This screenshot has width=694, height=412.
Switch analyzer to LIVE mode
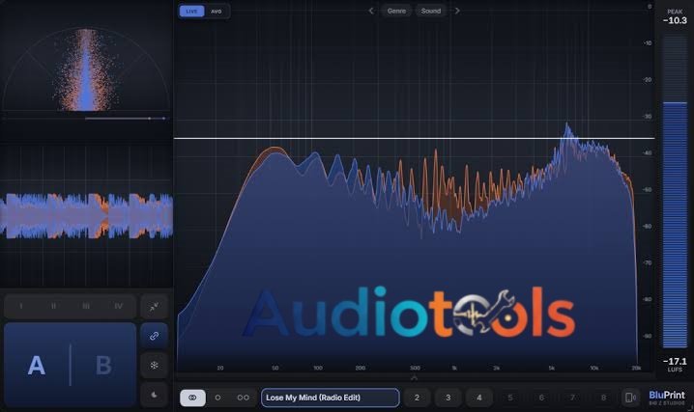tap(191, 11)
